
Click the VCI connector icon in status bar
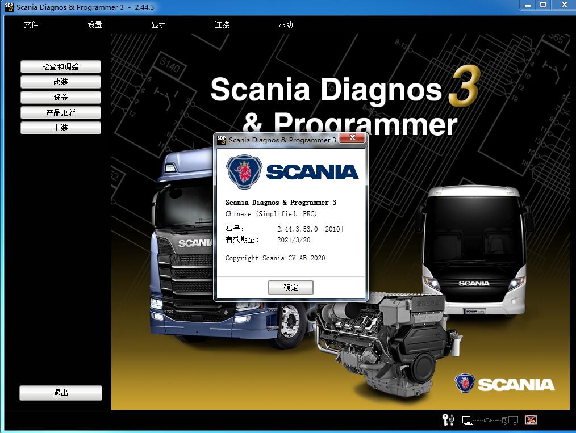point(487,420)
